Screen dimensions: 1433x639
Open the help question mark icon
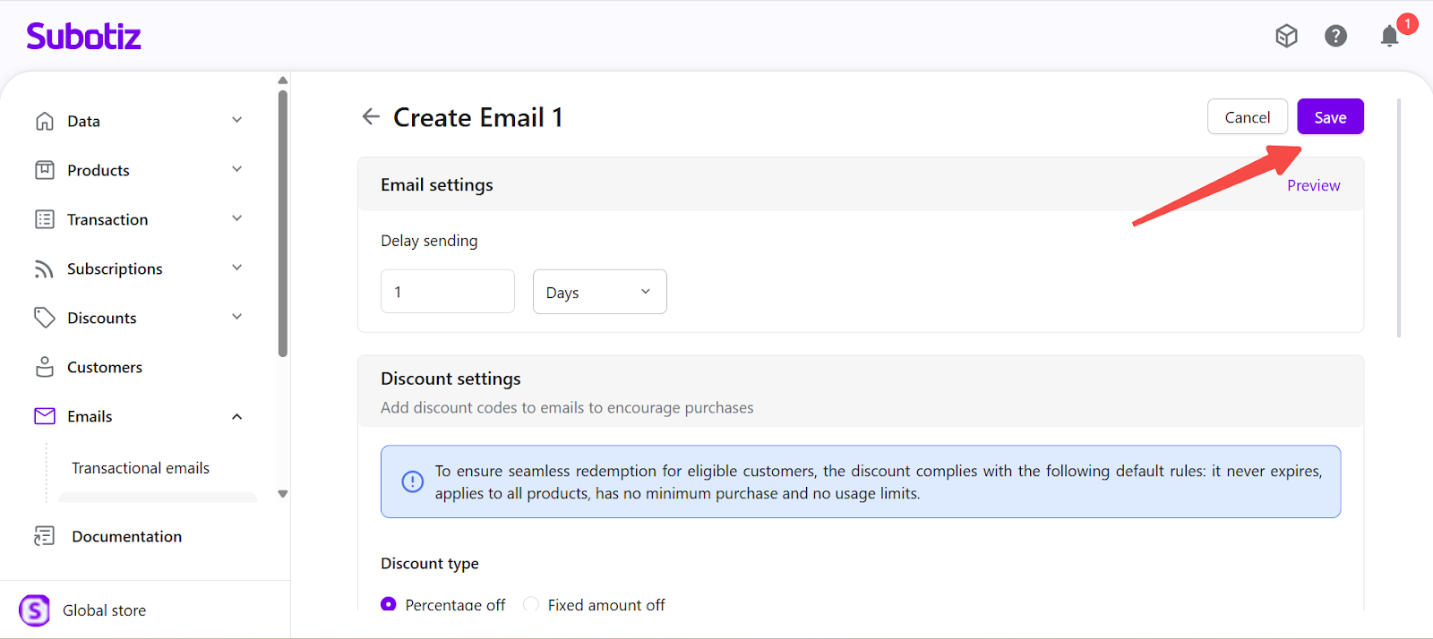point(1335,36)
